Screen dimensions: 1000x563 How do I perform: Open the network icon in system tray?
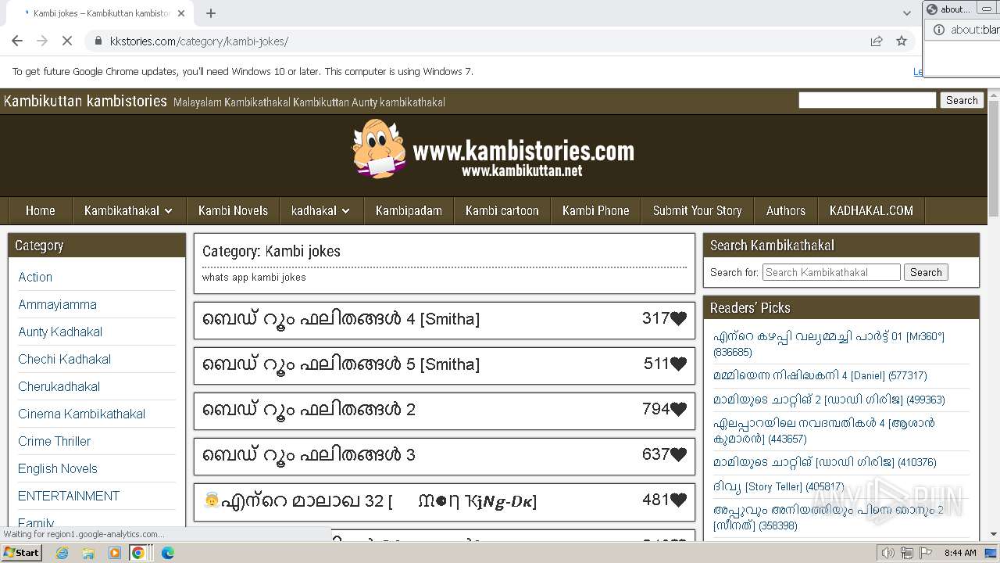[x=906, y=553]
